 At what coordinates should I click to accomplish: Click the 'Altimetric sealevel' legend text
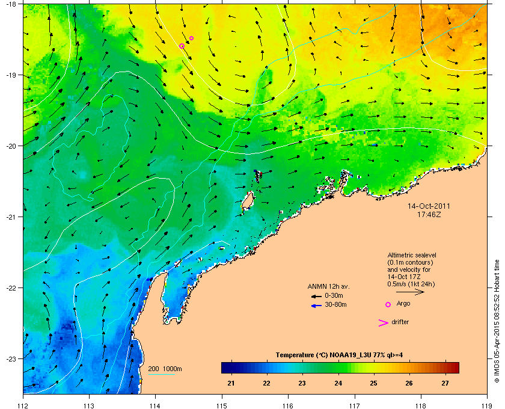(412, 255)
